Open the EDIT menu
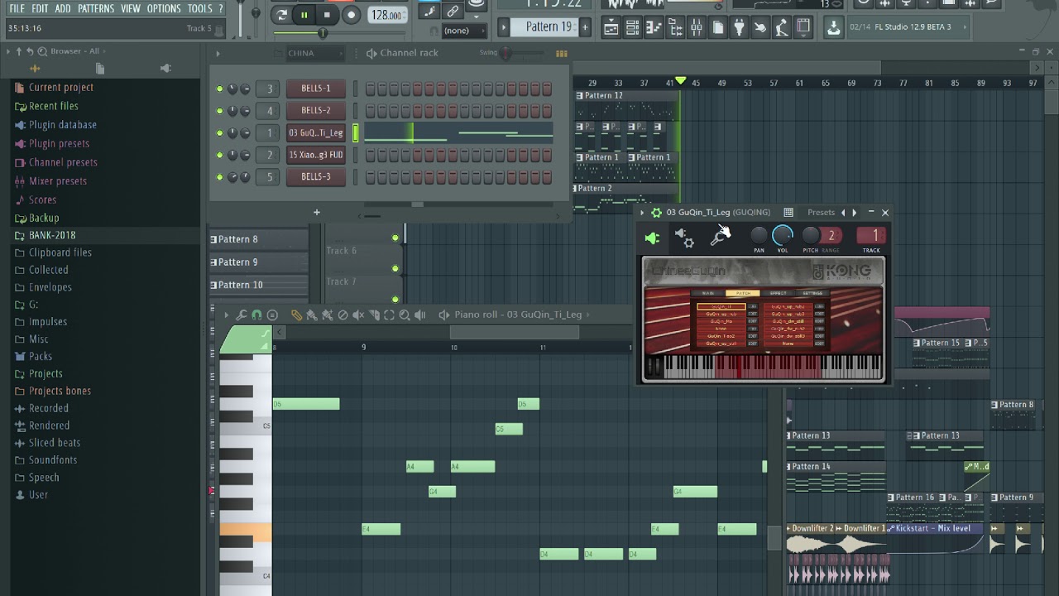Viewport: 1059px width, 596px height. tap(40, 8)
